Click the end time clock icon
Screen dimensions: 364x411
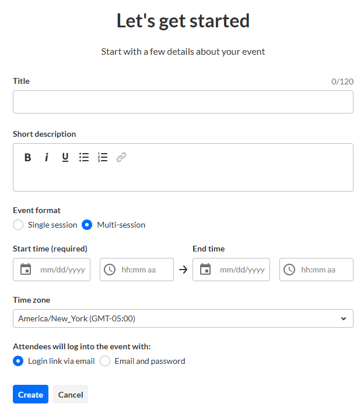(289, 270)
